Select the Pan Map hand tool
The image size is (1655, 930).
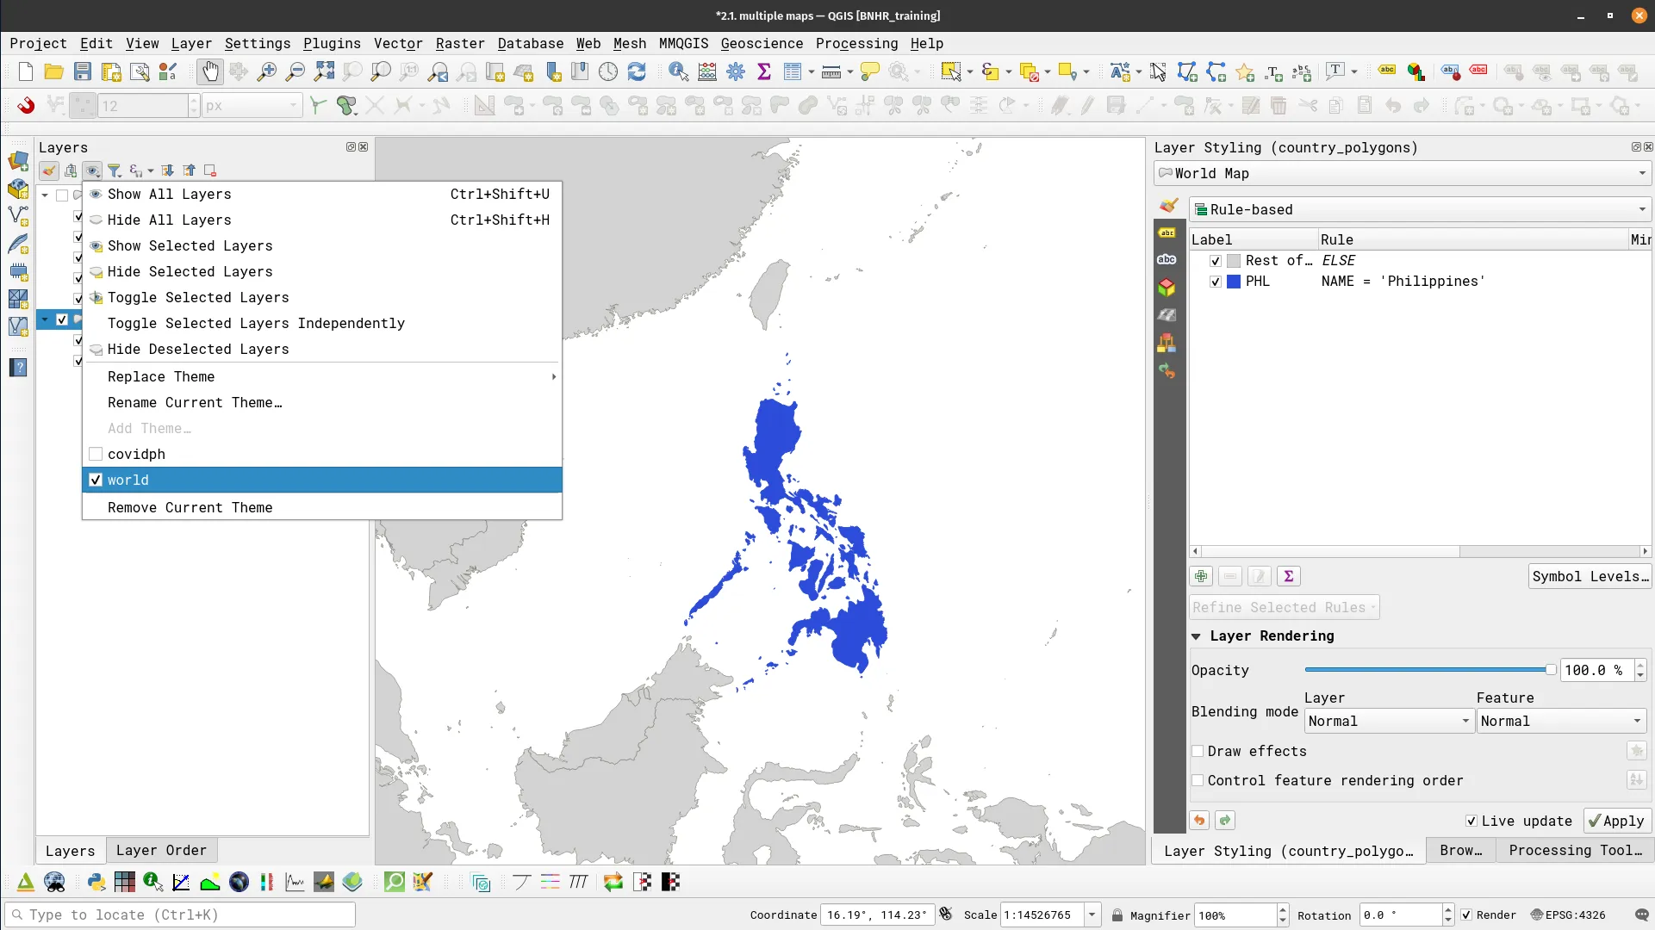click(209, 71)
